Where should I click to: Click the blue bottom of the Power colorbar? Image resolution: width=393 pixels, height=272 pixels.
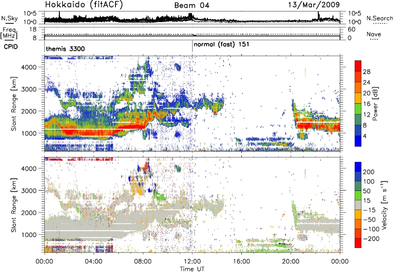tap(358, 141)
